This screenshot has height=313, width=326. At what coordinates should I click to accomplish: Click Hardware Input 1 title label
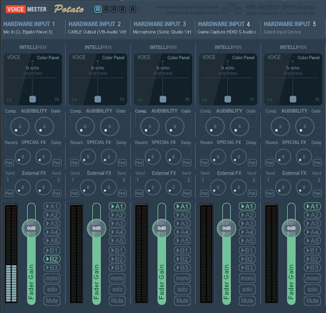(x=29, y=24)
